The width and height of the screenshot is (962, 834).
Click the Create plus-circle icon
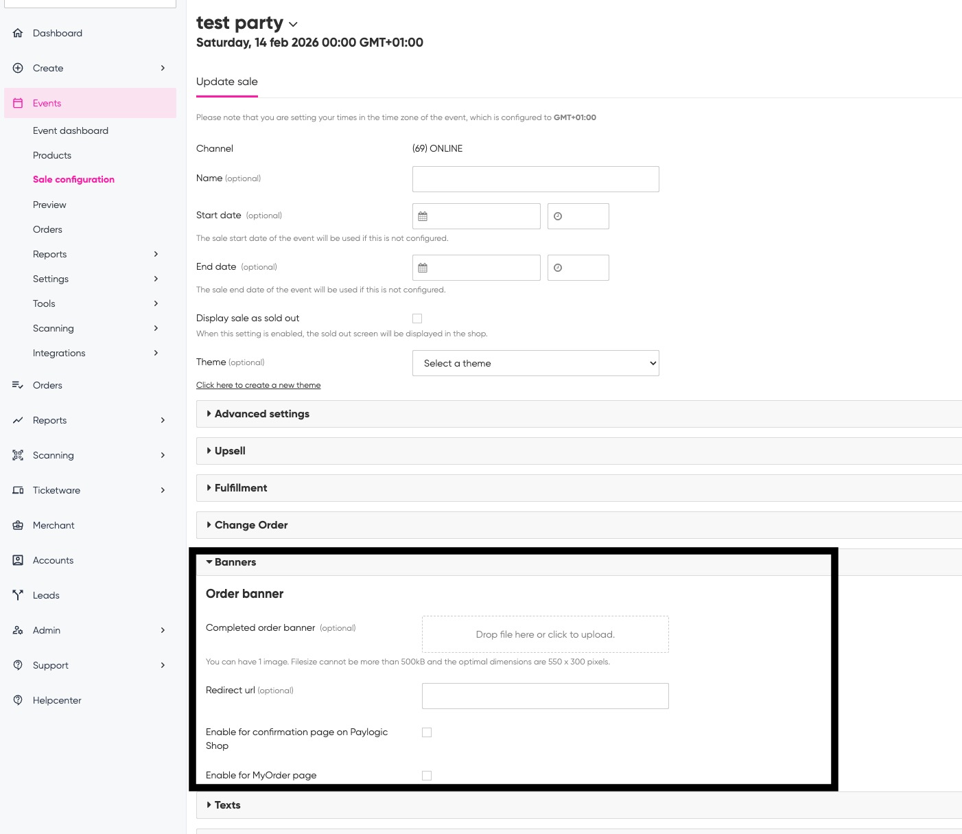[18, 68]
